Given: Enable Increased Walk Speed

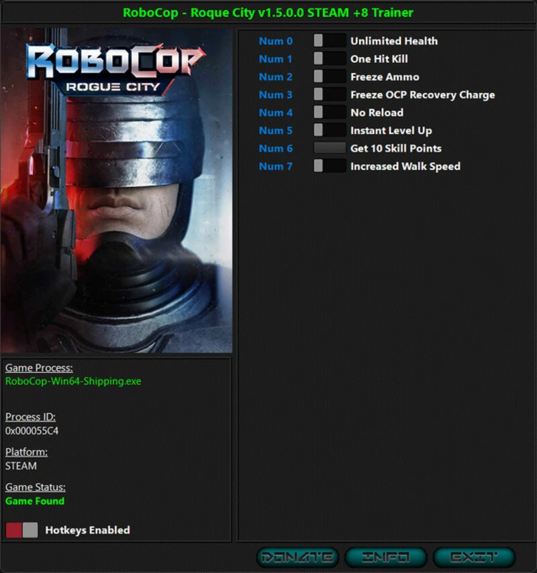Looking at the screenshot, I should coord(329,166).
